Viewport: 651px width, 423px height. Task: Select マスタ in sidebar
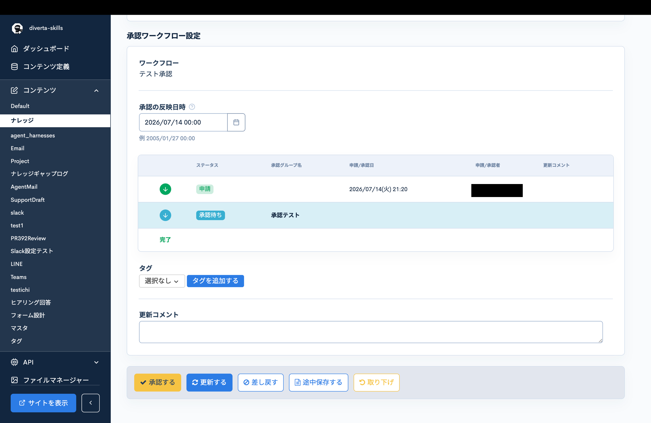[x=19, y=328]
